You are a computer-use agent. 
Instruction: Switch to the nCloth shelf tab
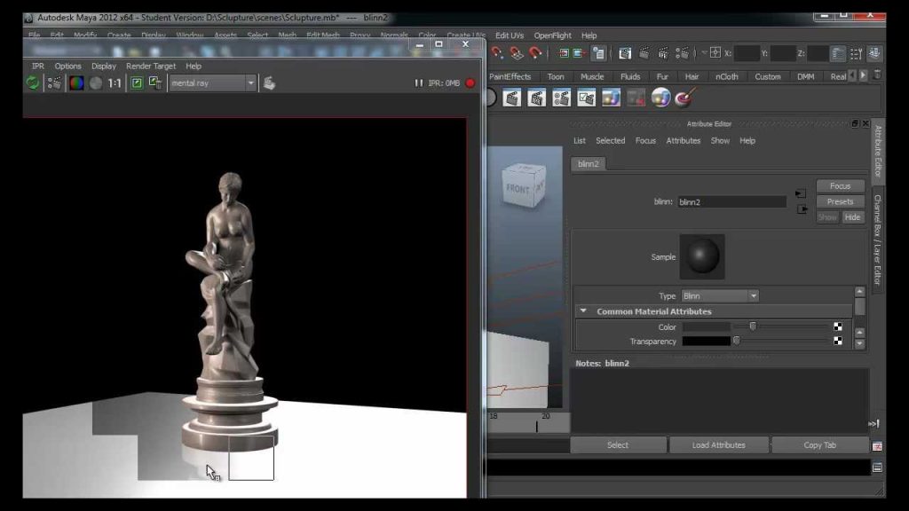click(726, 76)
